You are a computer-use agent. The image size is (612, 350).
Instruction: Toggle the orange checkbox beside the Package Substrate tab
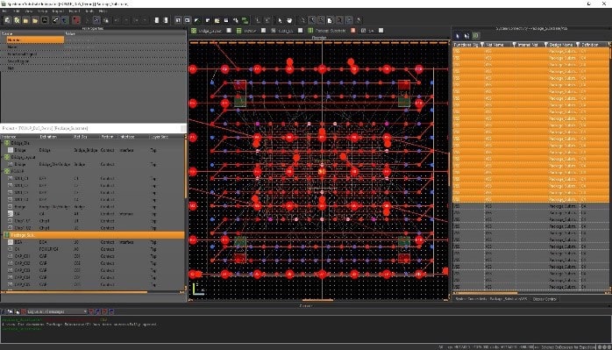click(352, 31)
